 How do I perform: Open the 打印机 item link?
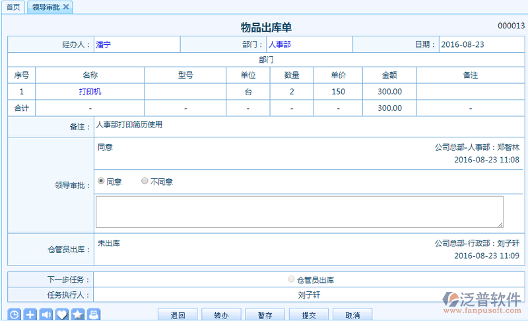pos(90,92)
